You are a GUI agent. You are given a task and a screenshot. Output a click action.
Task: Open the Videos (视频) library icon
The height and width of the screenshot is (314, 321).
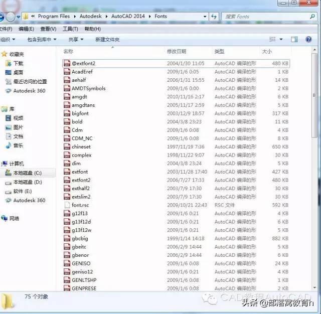[8, 118]
